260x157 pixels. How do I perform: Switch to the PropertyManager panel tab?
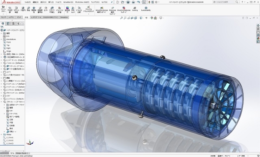coord(8,23)
